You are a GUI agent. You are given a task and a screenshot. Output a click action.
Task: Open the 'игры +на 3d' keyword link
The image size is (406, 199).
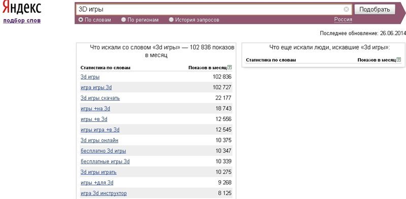95,109
